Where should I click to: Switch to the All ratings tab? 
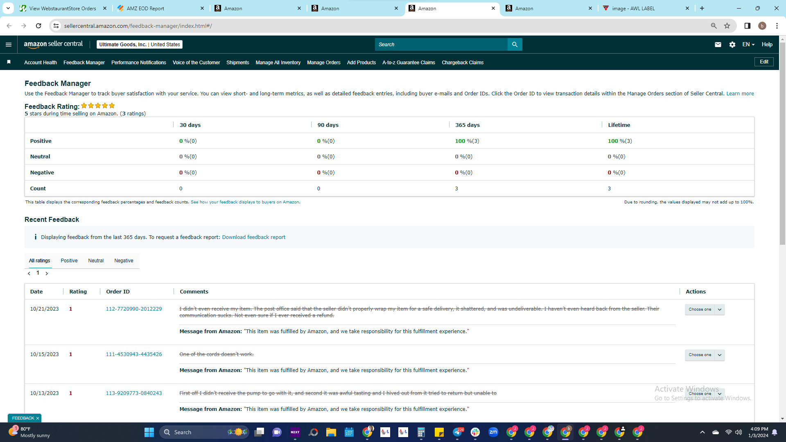tap(40, 261)
